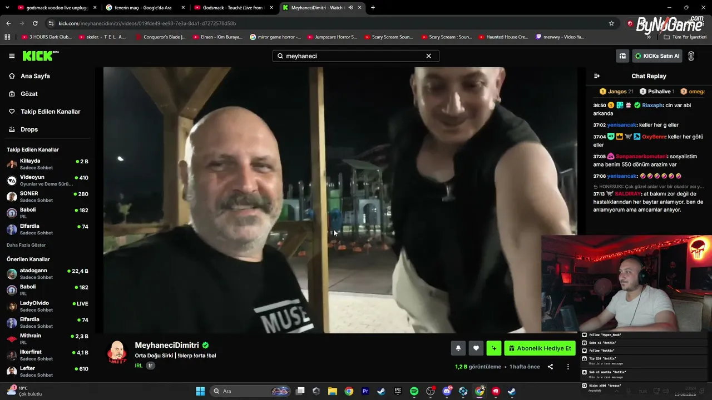
Task: Go back in browser history
Action: coord(8,23)
